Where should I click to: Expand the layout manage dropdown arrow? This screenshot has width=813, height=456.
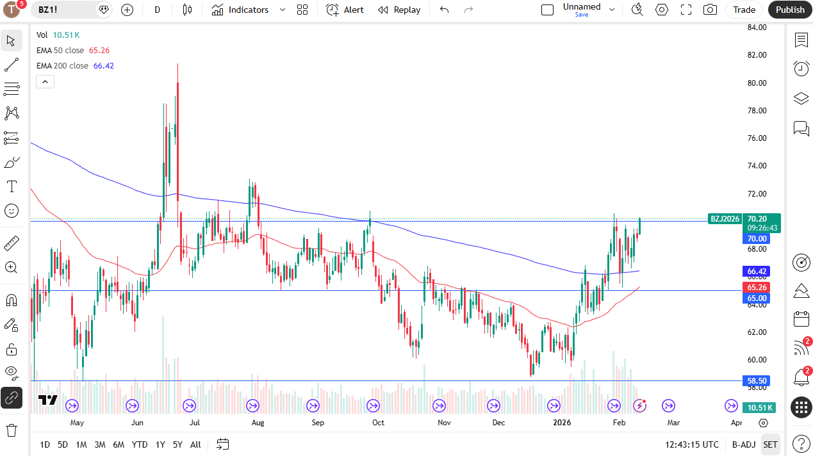coord(612,10)
